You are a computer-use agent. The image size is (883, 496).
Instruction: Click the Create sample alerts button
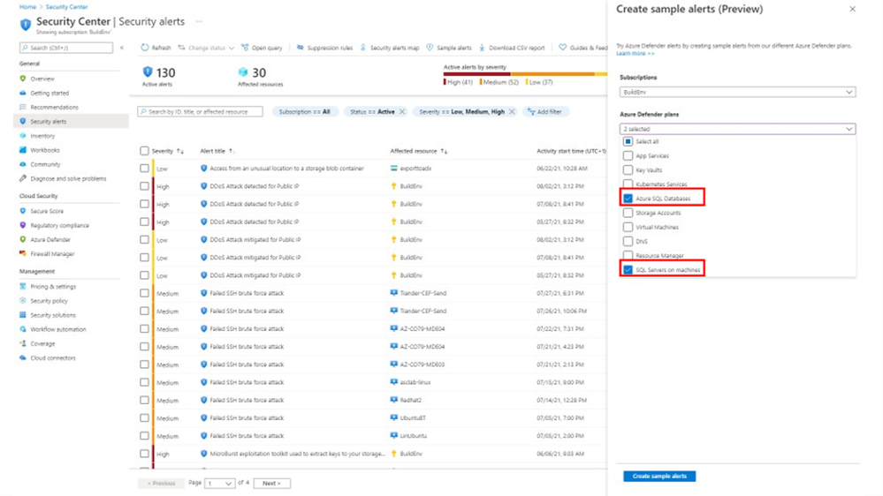(x=659, y=476)
